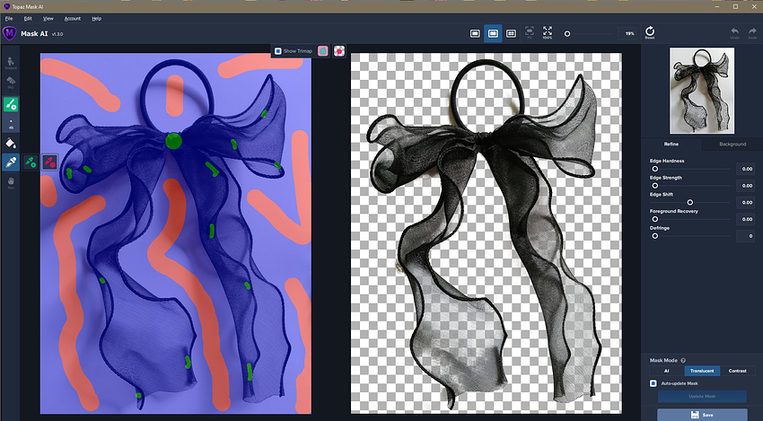Select the AI mask mode
Viewport: 763px width, 421px height.
click(x=666, y=371)
